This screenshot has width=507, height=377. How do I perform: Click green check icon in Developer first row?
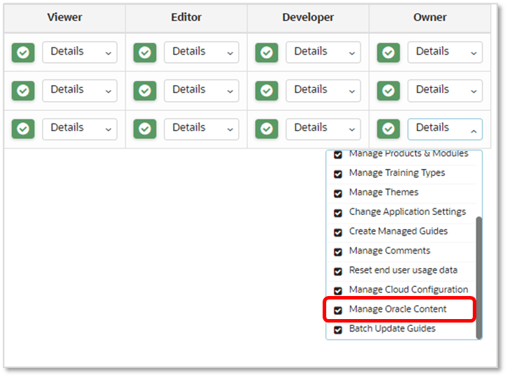tap(267, 52)
